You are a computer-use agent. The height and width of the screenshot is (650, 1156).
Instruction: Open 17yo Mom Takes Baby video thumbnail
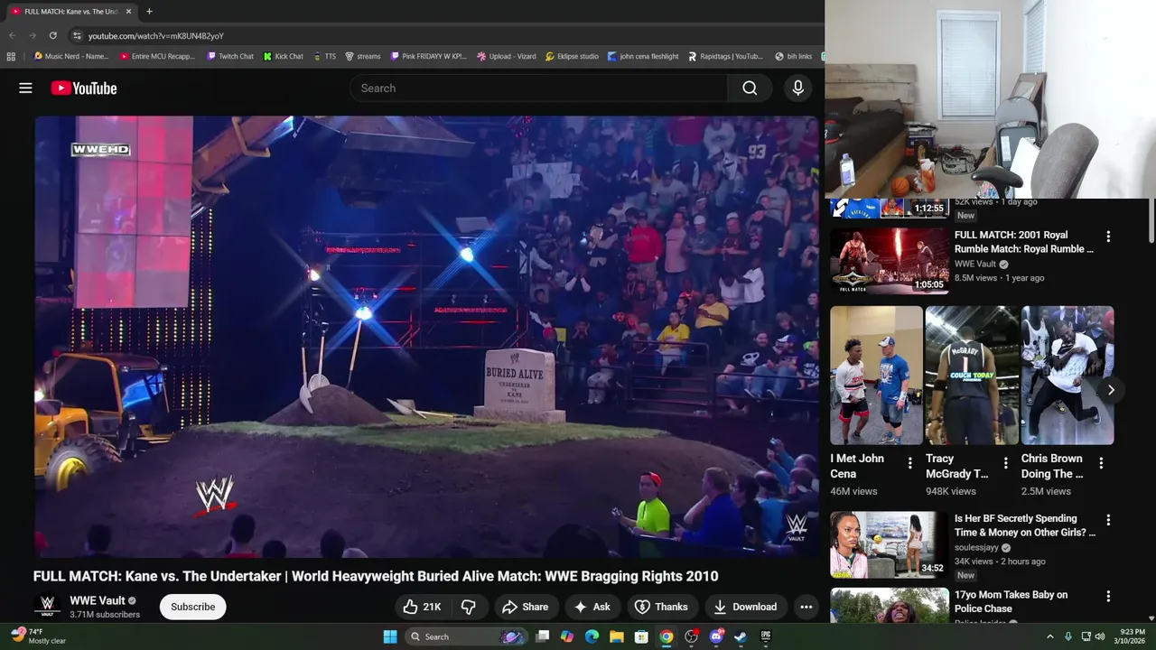[890, 606]
